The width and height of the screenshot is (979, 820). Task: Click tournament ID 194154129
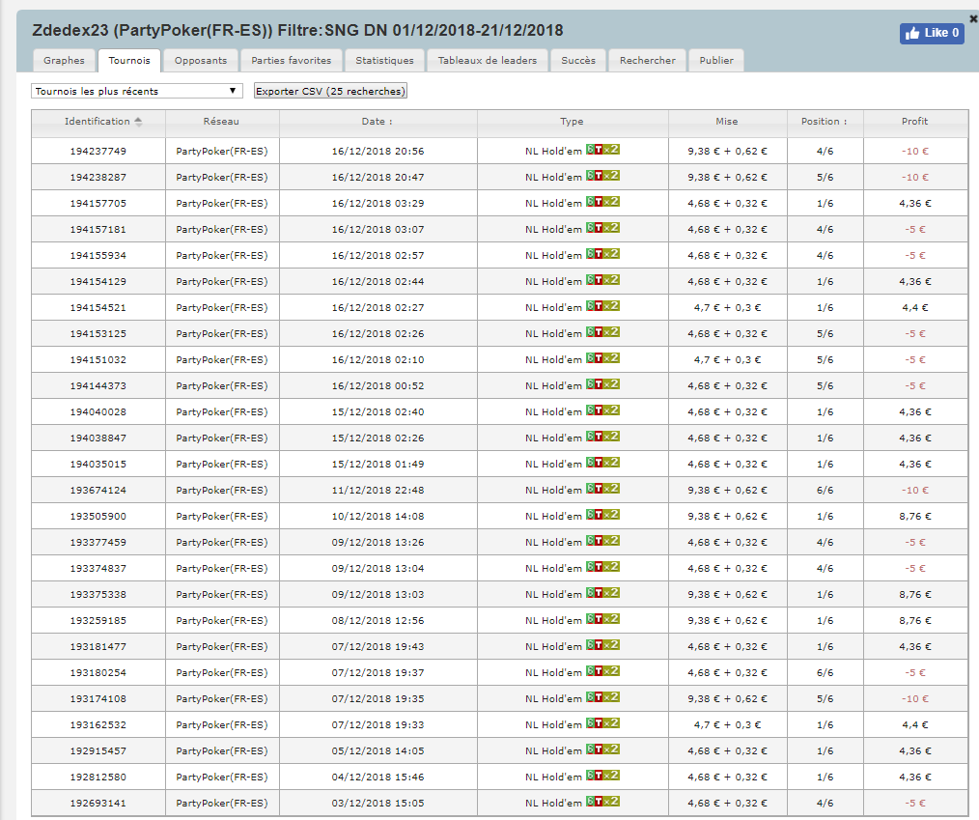(98, 282)
